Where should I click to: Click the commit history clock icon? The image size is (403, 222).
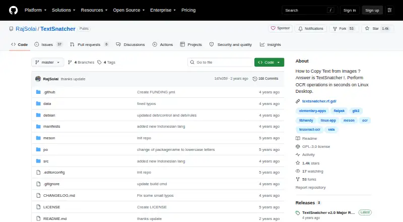click(255, 79)
